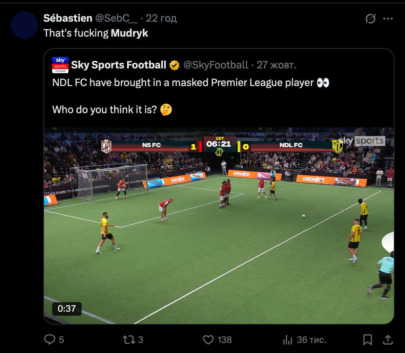Open the Sébastien display name link
This screenshot has width=405, height=353.
click(68, 18)
